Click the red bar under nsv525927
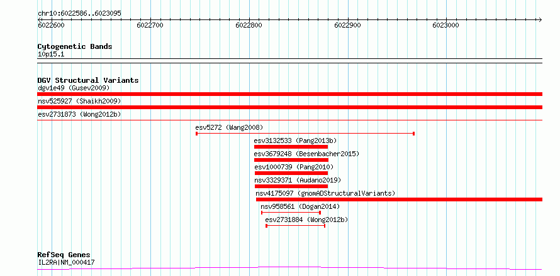Image resolution: width=560 pixels, height=276 pixels. [289, 107]
